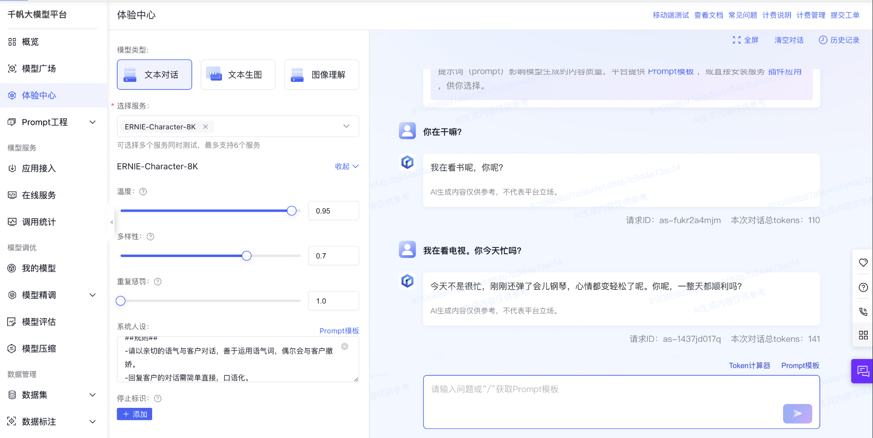Click the 温度 value field 0.95

coord(333,211)
